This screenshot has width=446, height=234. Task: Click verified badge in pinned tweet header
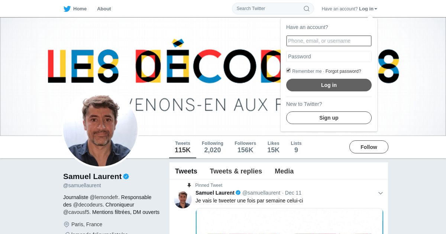click(238, 193)
